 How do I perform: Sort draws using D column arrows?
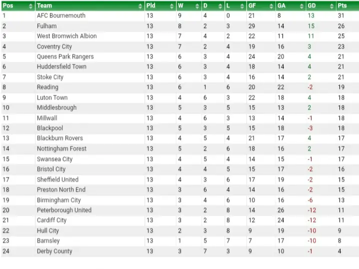[220, 6]
